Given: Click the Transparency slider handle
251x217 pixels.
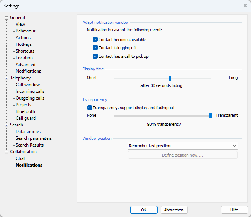Looking at the screenshot, I should [210, 116].
